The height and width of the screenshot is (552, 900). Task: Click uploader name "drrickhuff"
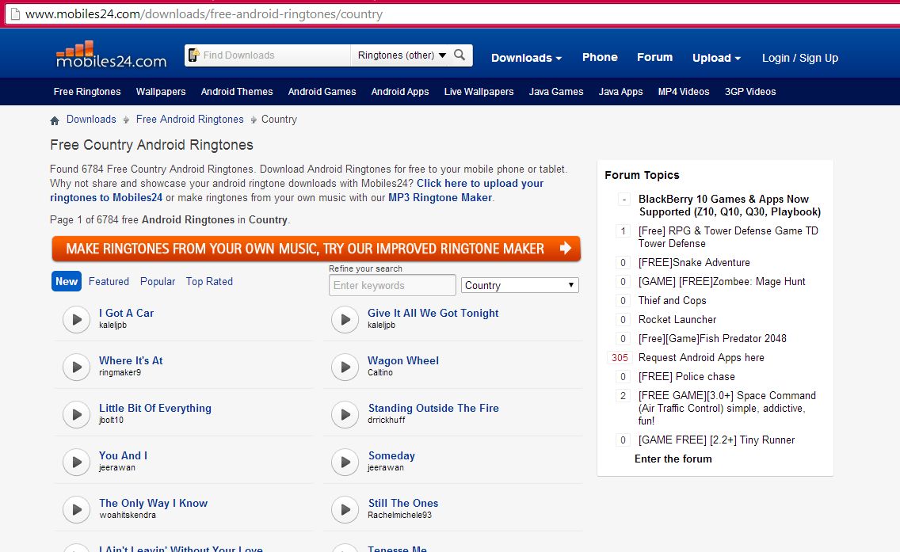[387, 420]
